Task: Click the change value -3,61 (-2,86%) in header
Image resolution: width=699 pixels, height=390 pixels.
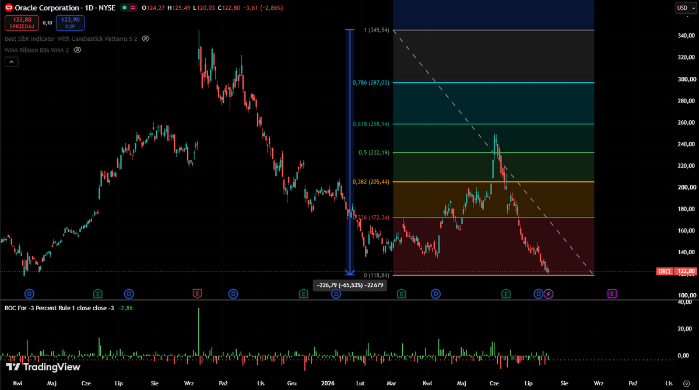Action: 263,8
